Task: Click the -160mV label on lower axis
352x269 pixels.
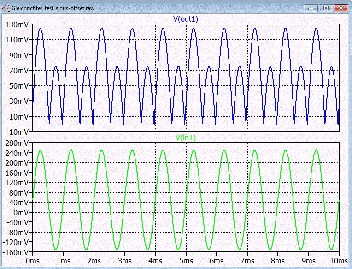Action: (16, 252)
